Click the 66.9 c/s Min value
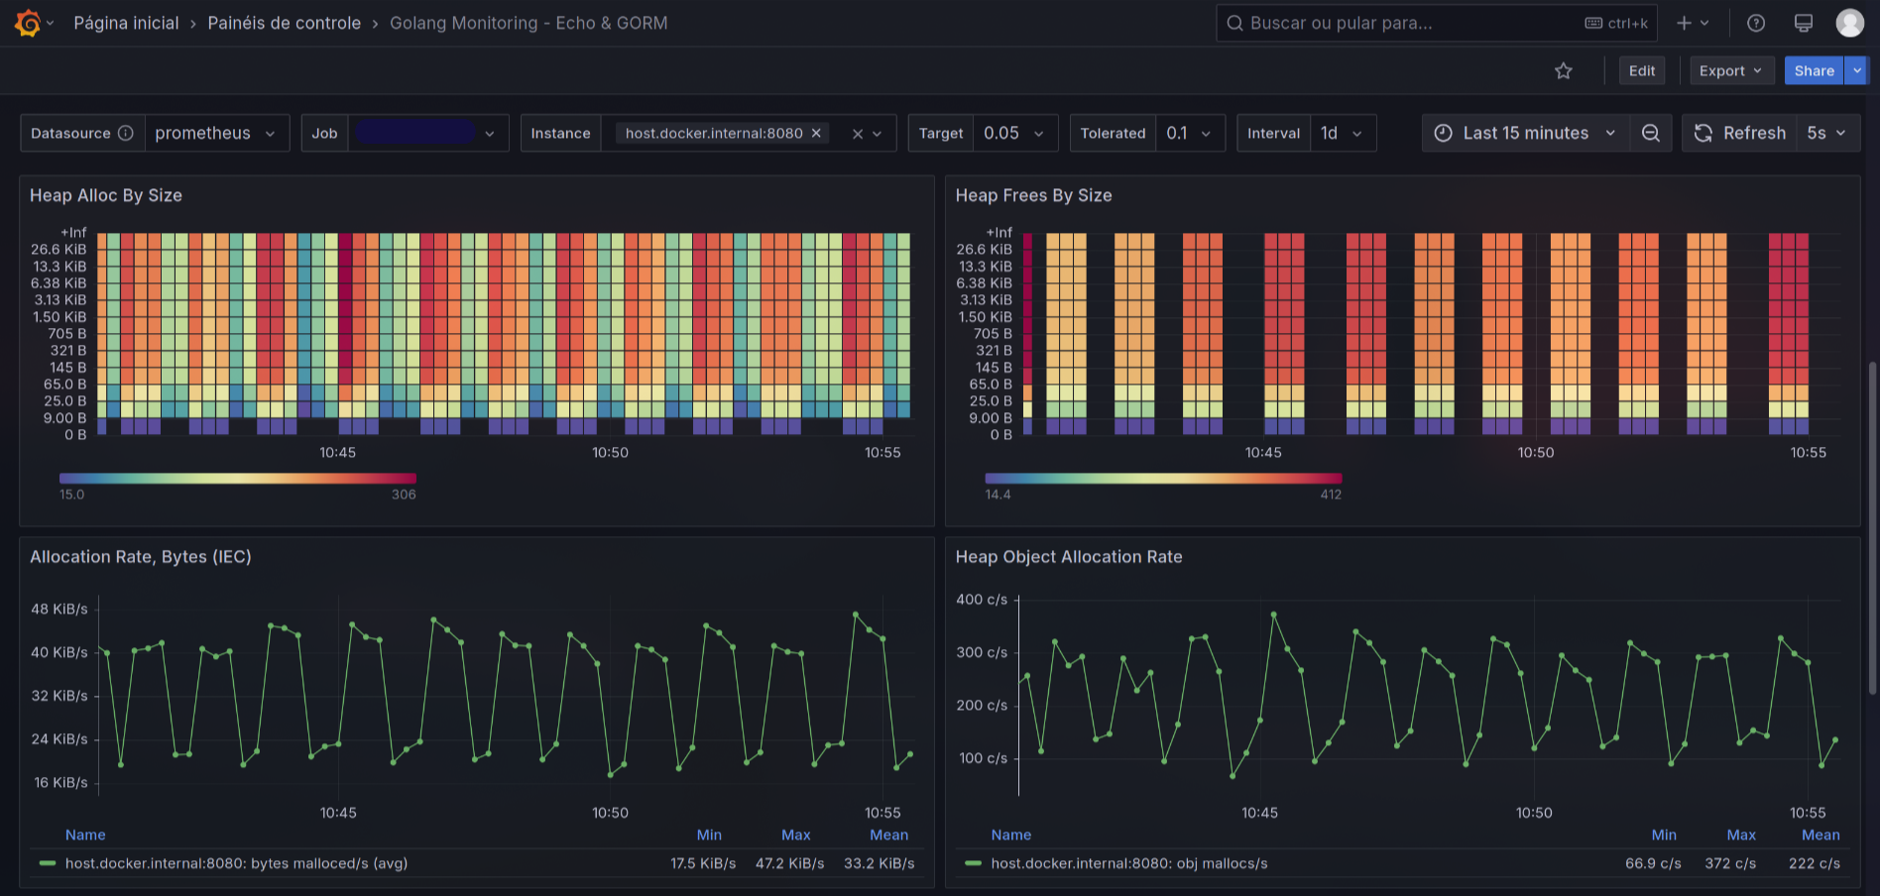The width and height of the screenshot is (1880, 896). (1653, 863)
